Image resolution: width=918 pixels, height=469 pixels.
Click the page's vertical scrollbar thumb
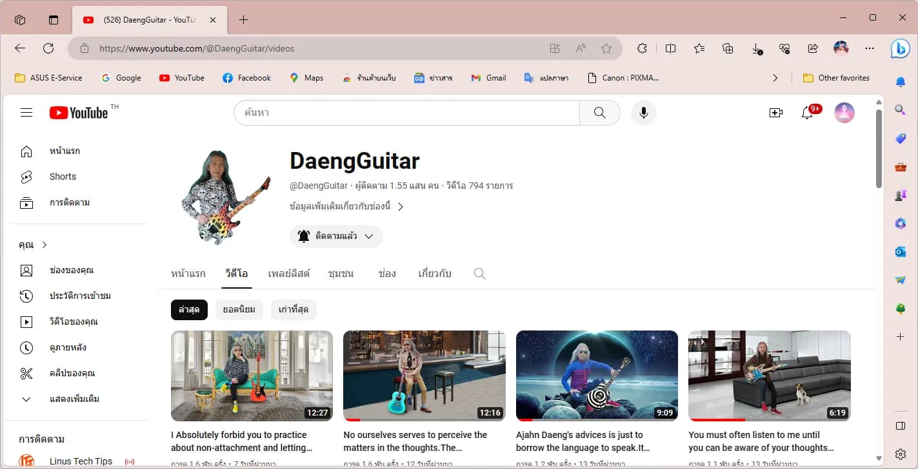(x=879, y=148)
